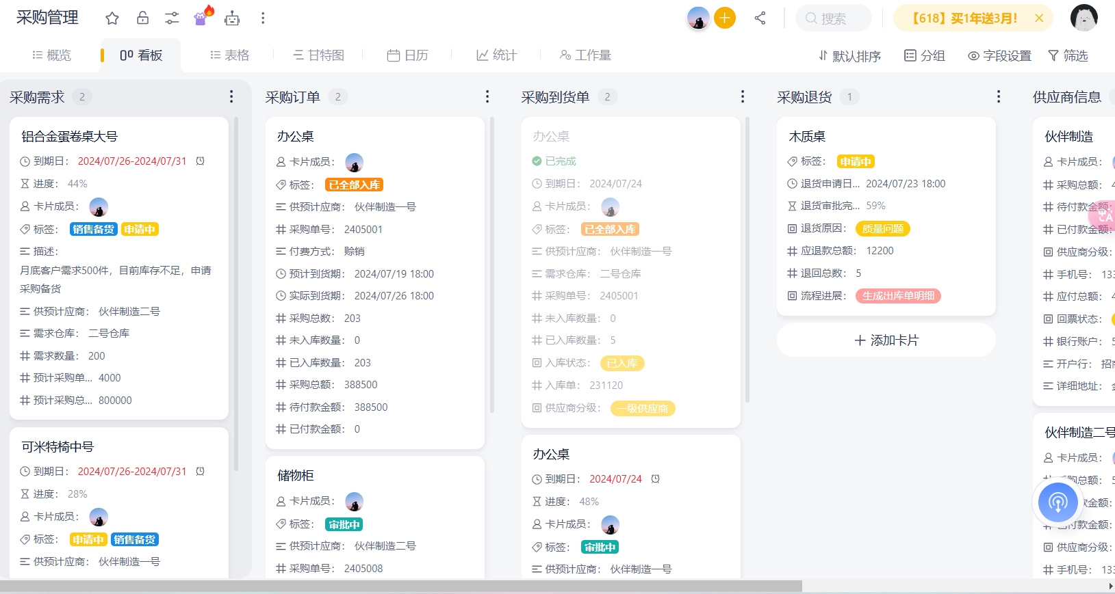Click the 申请中 tag on 木质桌 card

click(856, 162)
